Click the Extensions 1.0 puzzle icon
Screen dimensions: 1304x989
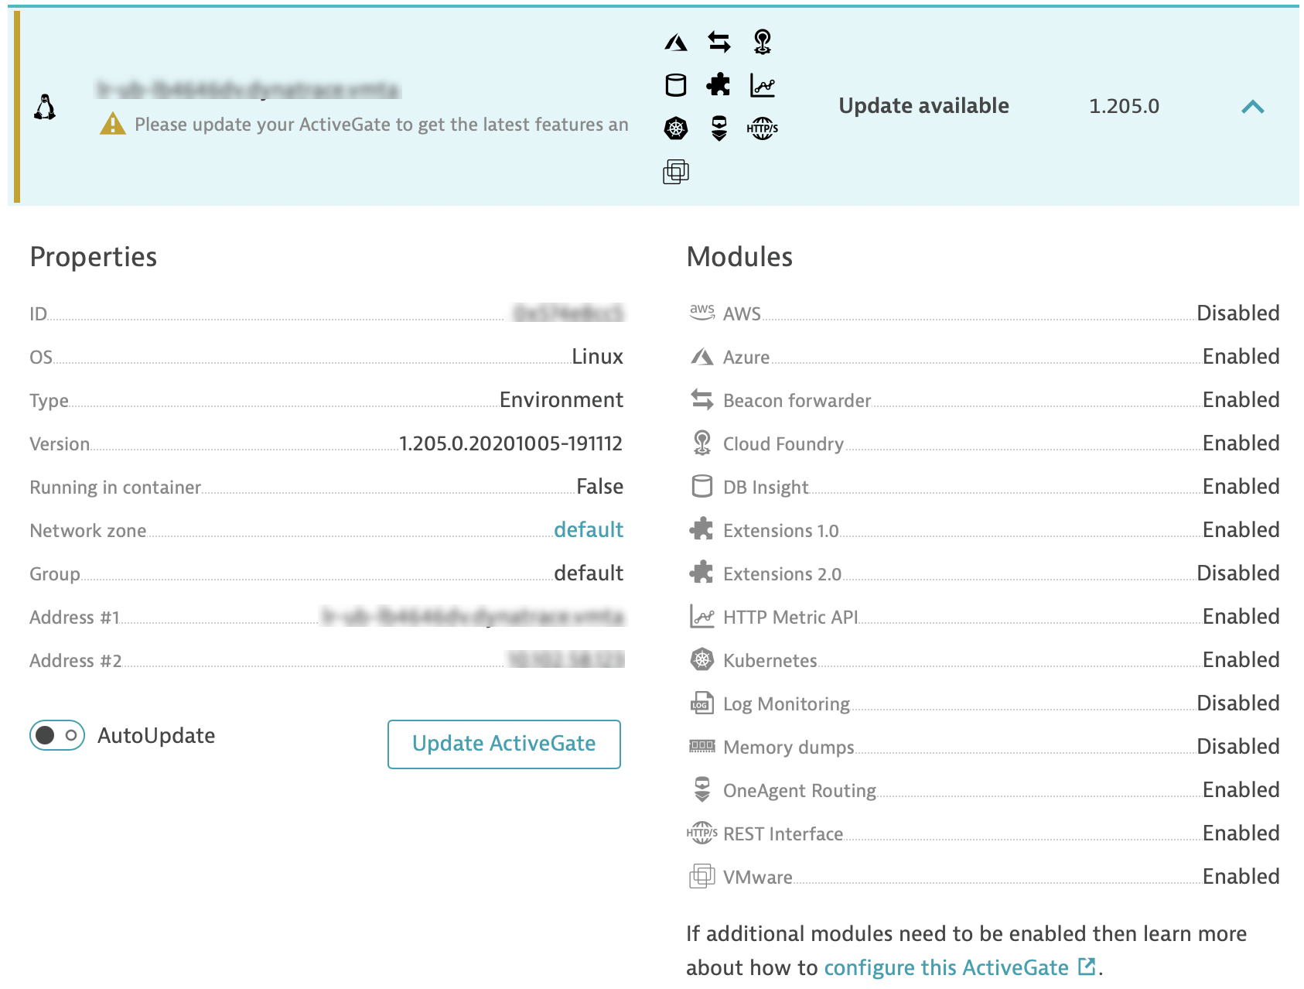coord(701,529)
